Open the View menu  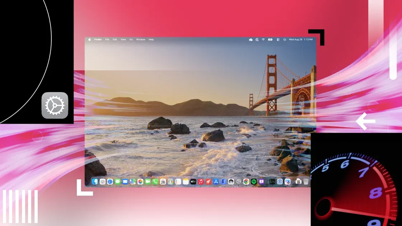pos(123,39)
